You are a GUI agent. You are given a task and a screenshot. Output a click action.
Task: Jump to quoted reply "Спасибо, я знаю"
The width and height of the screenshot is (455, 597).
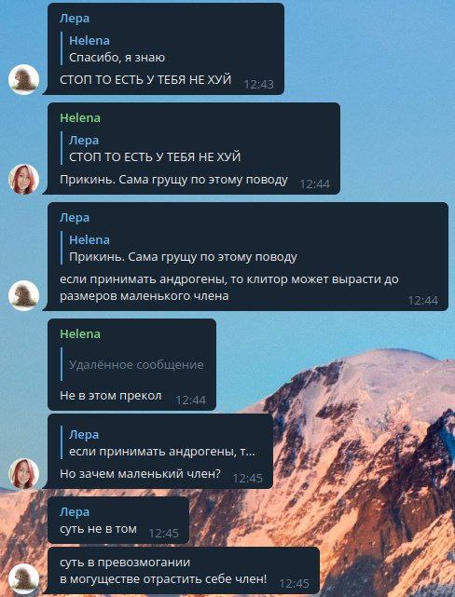click(x=117, y=48)
